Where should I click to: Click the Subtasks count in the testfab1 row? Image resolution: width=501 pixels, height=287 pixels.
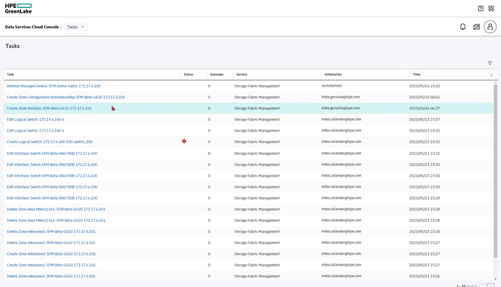coord(209,108)
